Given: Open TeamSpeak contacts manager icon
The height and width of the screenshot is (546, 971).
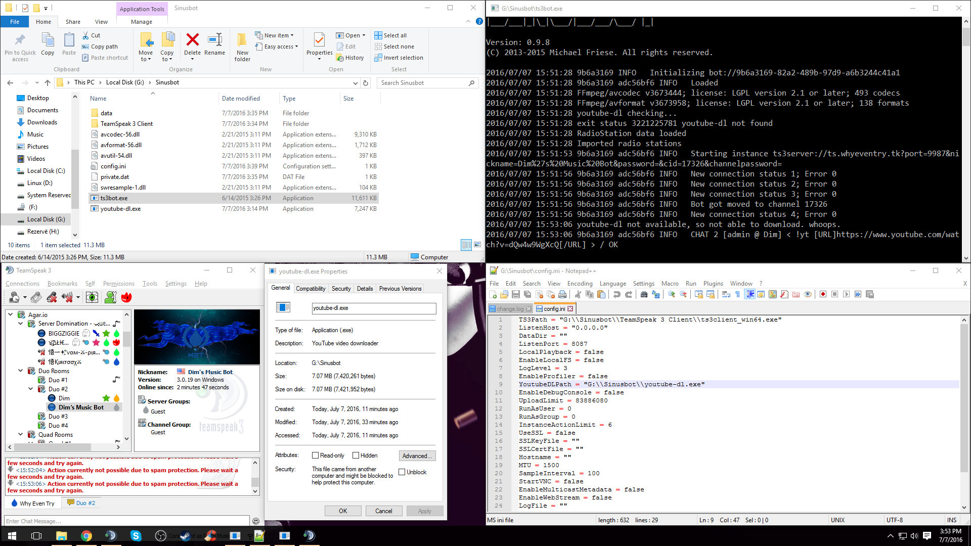Looking at the screenshot, I should coord(110,297).
